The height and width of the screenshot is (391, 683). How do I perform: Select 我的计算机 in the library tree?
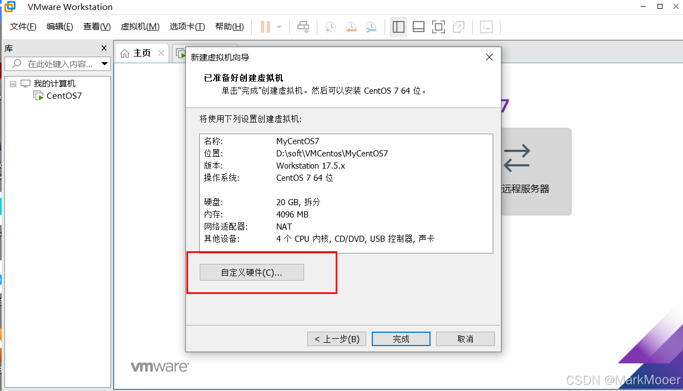pyautogui.click(x=54, y=84)
